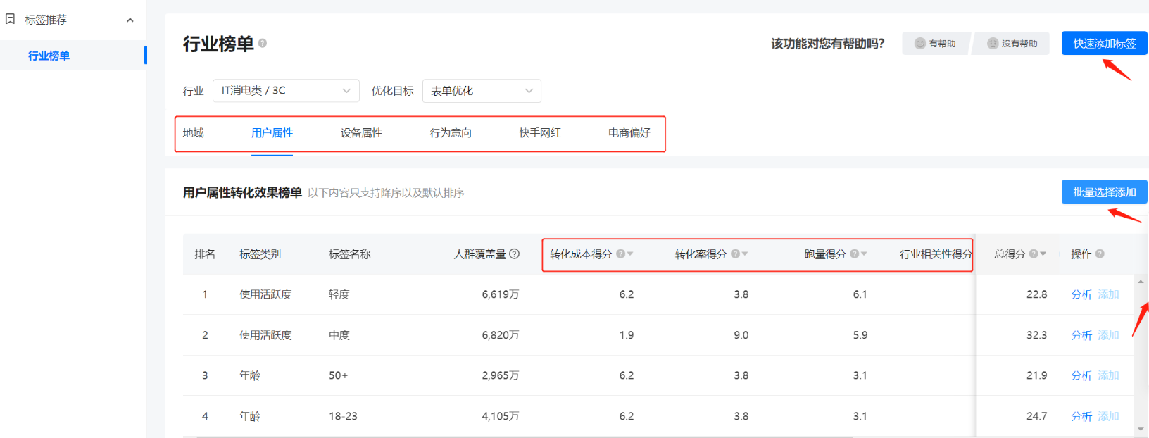Image resolution: width=1149 pixels, height=438 pixels.
Task: Click the 4,105万 coverage value
Action: [x=501, y=416]
